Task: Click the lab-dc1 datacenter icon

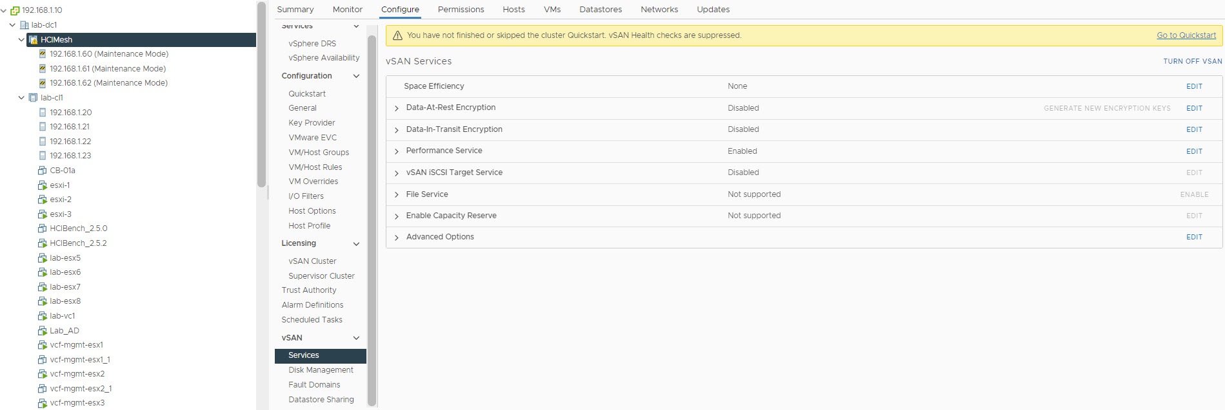Action: [x=25, y=25]
